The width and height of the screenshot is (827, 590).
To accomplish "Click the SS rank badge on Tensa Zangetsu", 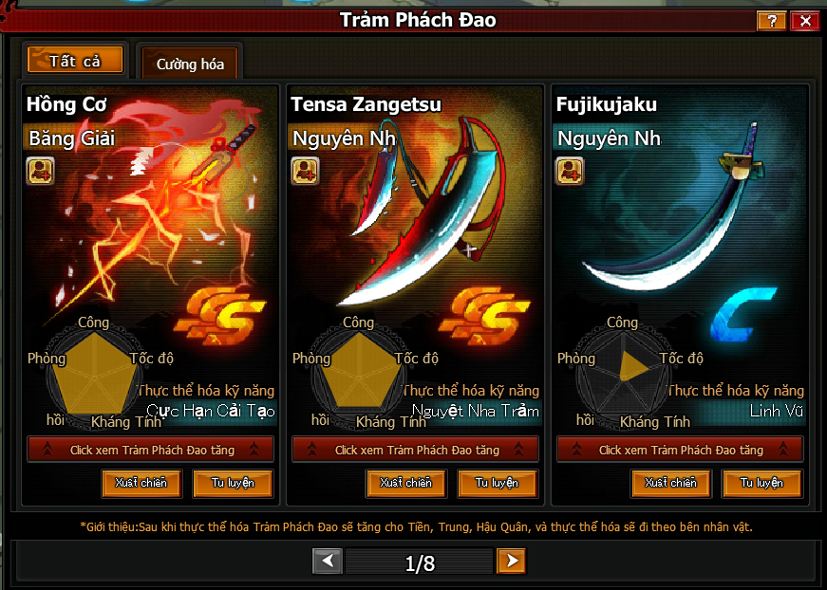I will [x=485, y=316].
